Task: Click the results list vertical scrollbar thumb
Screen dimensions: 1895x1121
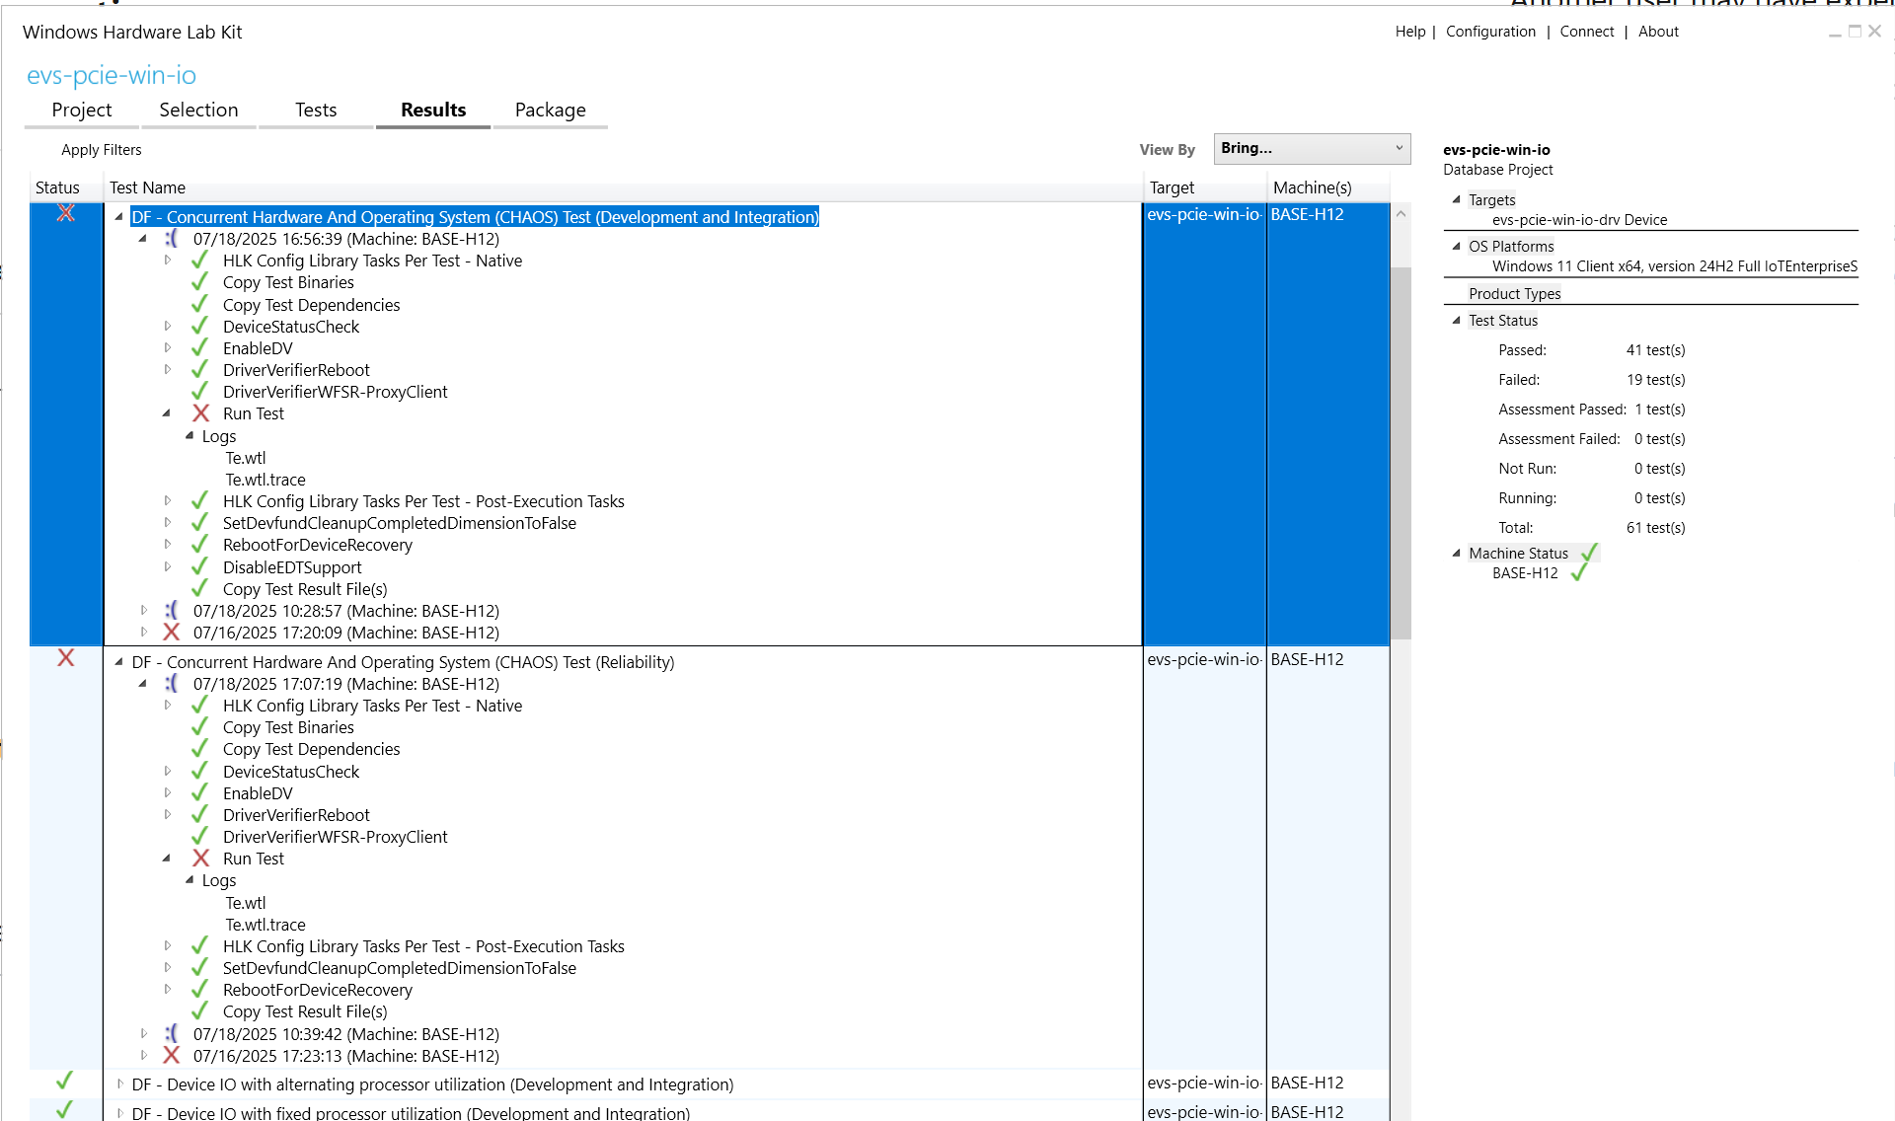Action: [1401, 454]
